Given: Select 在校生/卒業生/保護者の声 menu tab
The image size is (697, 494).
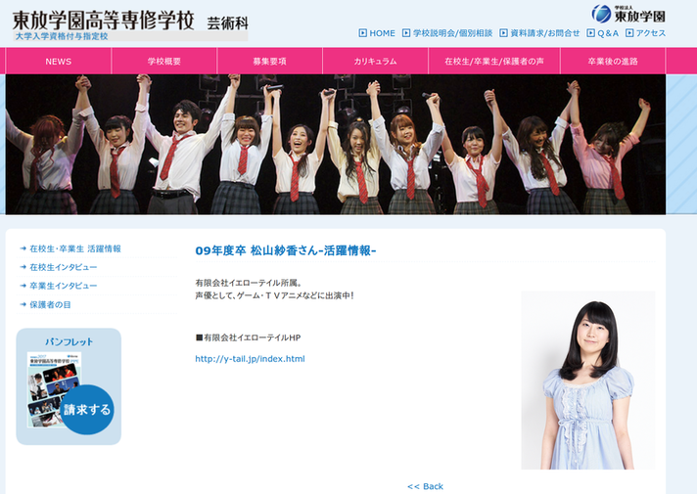Looking at the screenshot, I should [493, 62].
